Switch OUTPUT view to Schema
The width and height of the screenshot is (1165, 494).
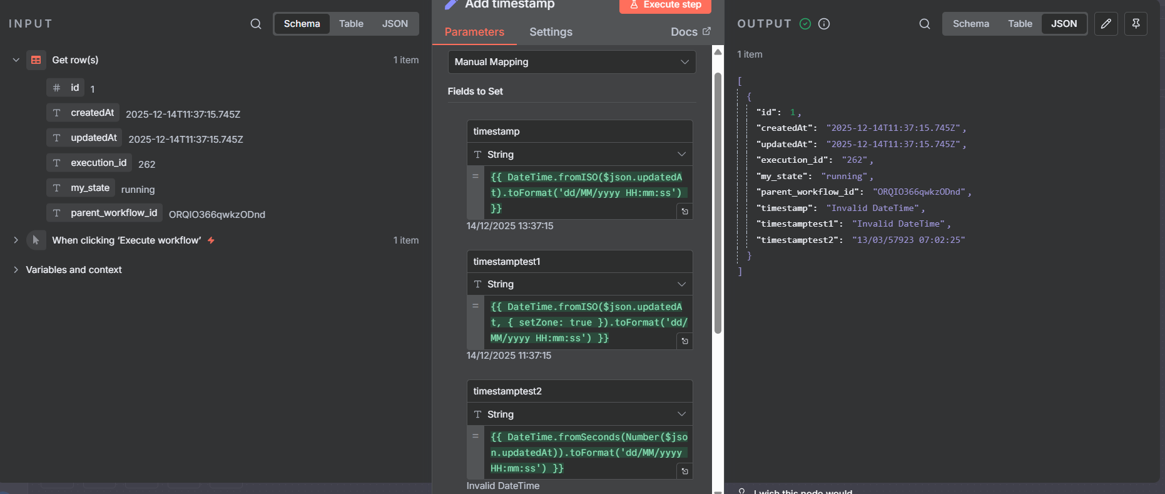[x=970, y=24]
